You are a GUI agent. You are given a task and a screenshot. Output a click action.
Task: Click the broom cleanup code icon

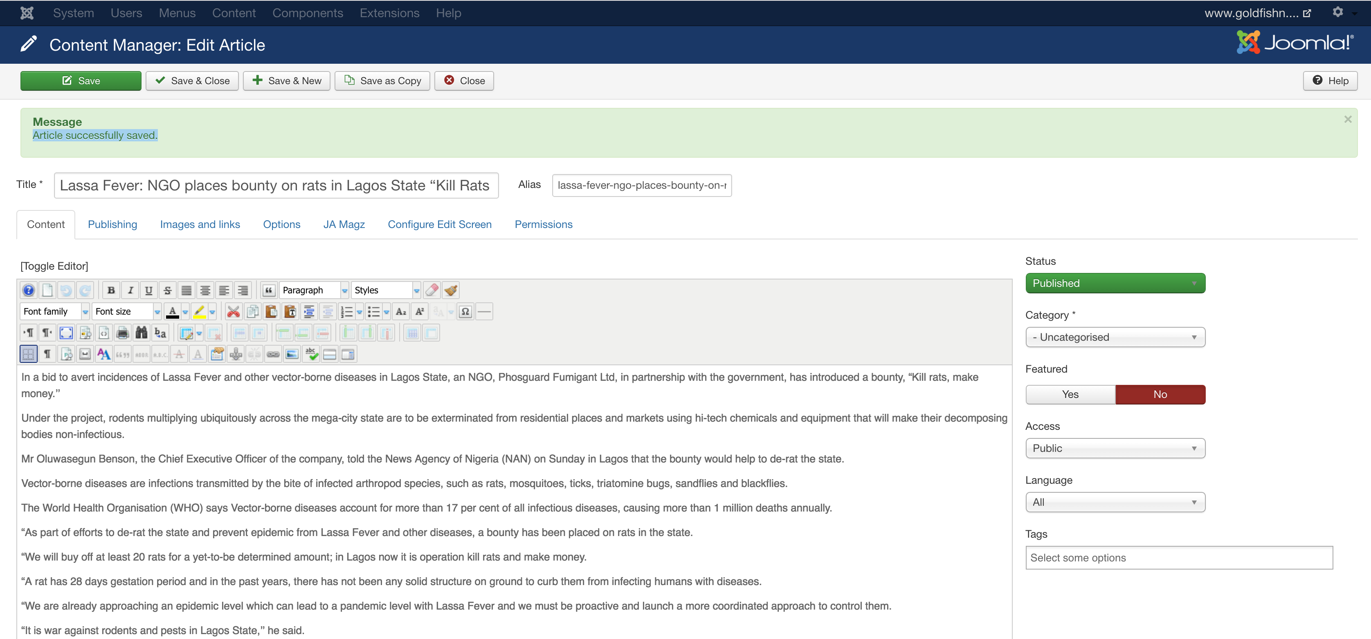coord(451,290)
